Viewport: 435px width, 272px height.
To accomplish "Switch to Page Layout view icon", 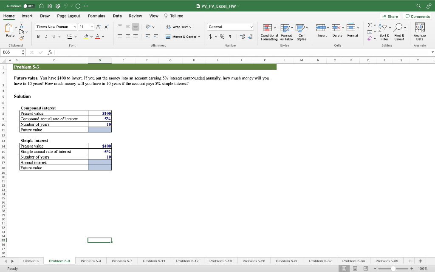I will 355,269.
